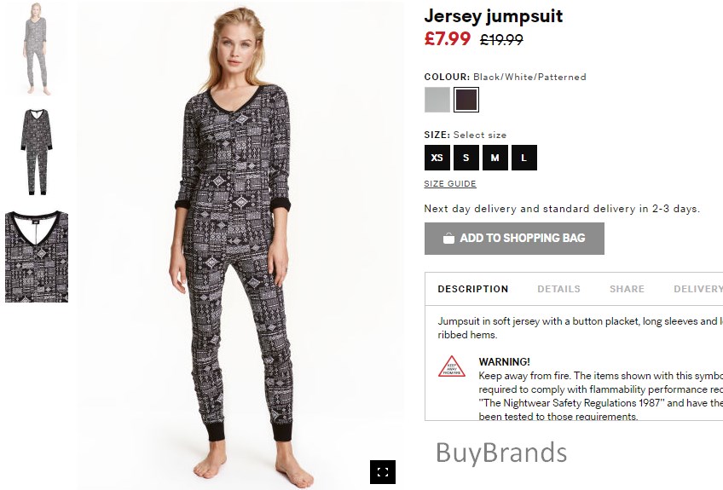Pick size M
Viewport: 723px width, 490px height.
pos(495,158)
